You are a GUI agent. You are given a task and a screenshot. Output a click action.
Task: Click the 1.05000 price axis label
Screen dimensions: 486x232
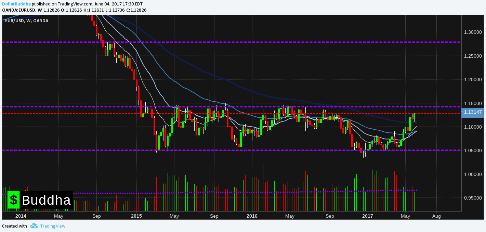472,150
